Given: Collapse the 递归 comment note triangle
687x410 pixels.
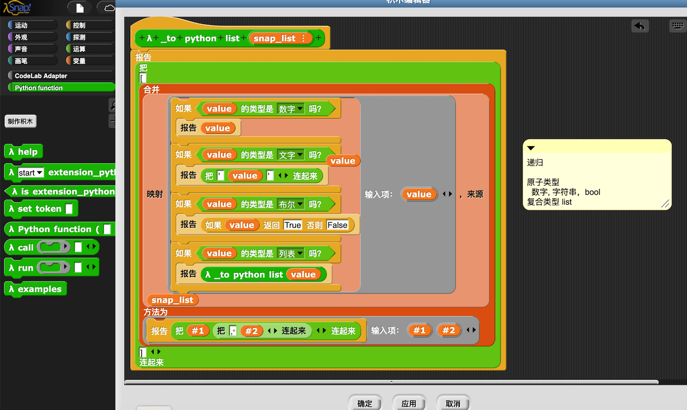Looking at the screenshot, I should point(532,148).
